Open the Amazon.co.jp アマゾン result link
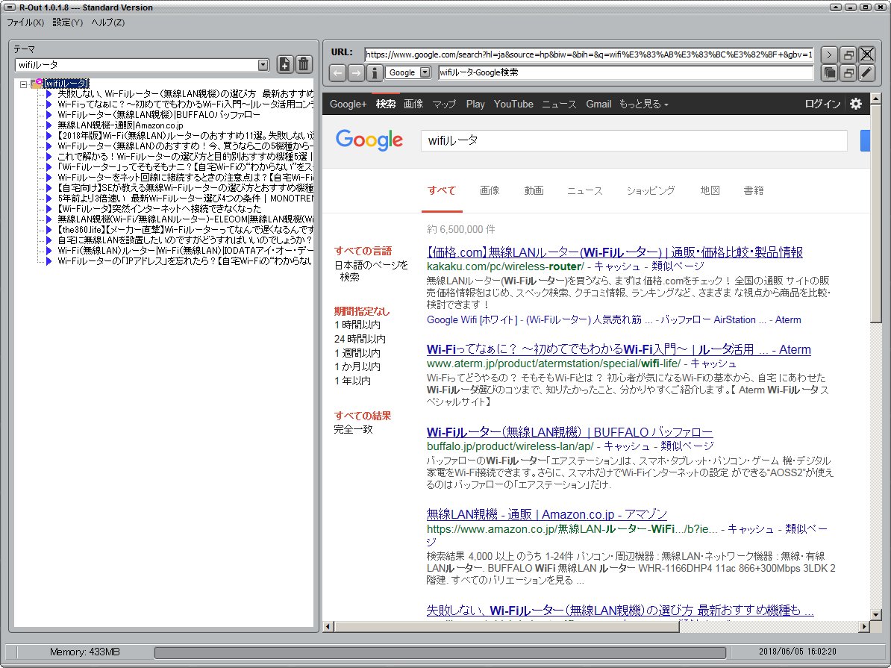Screen dimensions: 891x668 (x=547, y=514)
